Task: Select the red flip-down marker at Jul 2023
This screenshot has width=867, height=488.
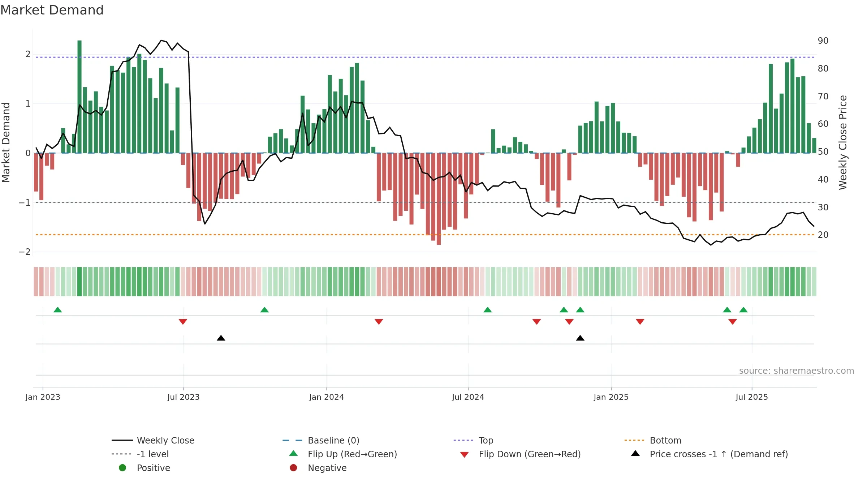Action: click(183, 322)
